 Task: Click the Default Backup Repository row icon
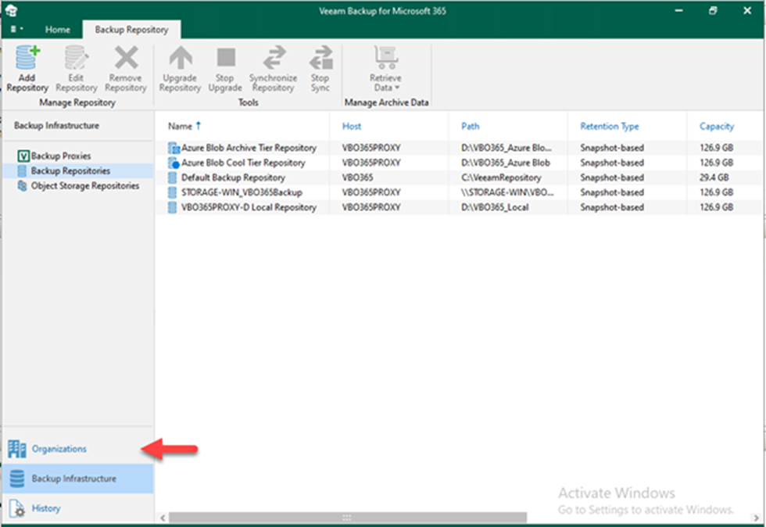(173, 177)
